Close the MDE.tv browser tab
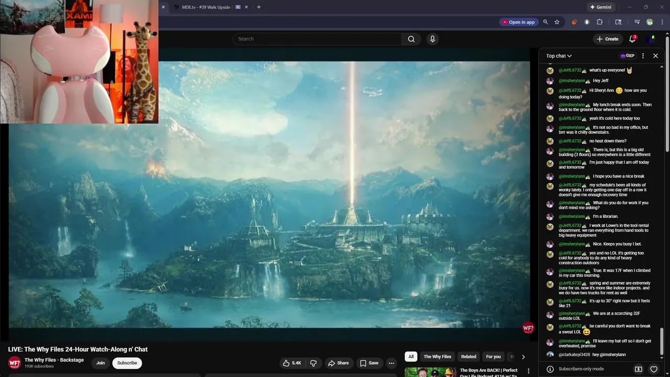The width and height of the screenshot is (670, 377). 247,7
